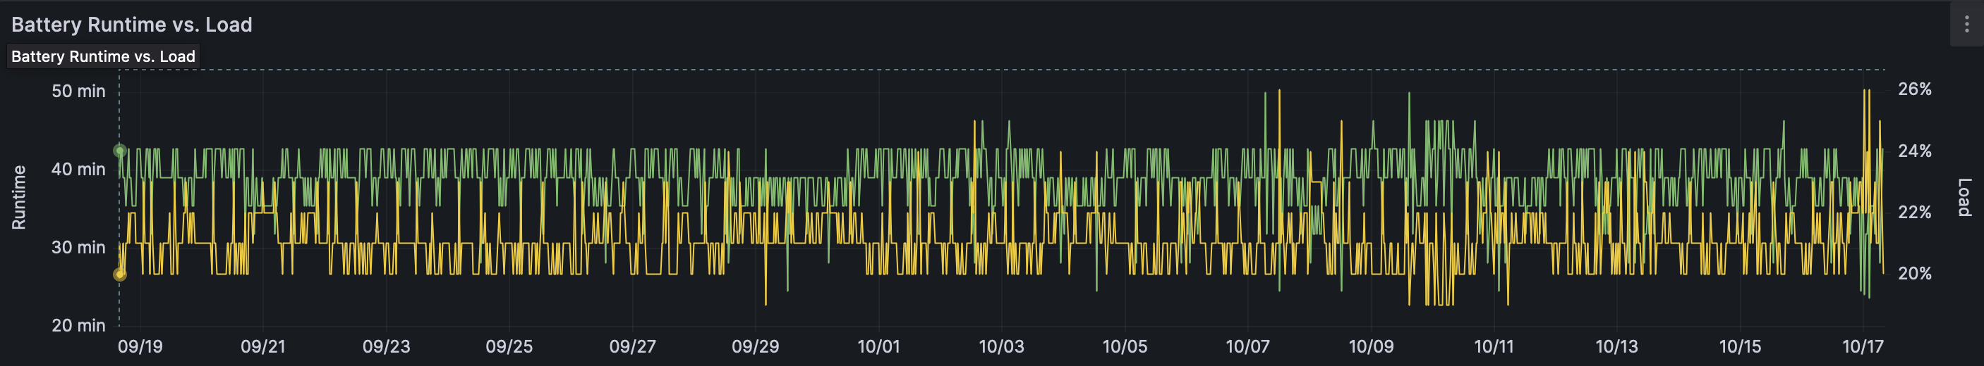Click the 20 min y-axis label
This screenshot has height=366, width=1984.
(x=78, y=325)
